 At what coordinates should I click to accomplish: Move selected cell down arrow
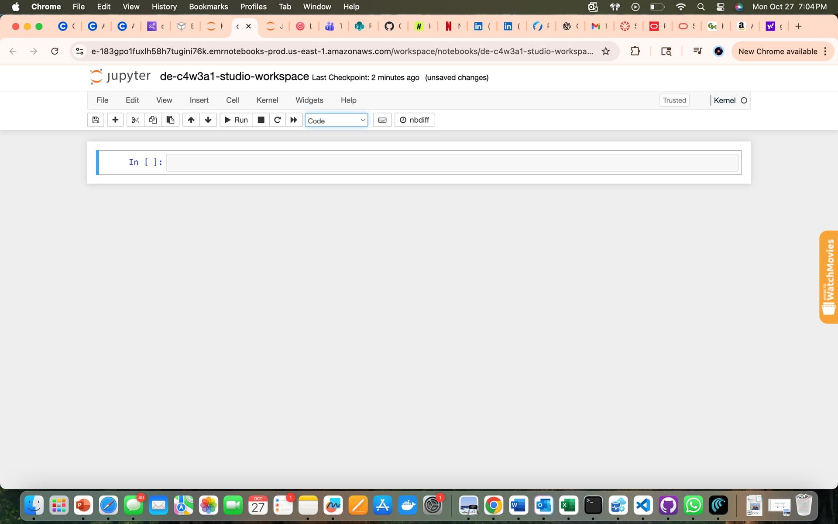coord(208,120)
